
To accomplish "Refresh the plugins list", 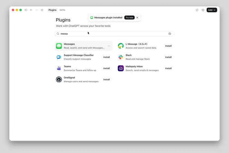I will pyautogui.click(x=197, y=10).
